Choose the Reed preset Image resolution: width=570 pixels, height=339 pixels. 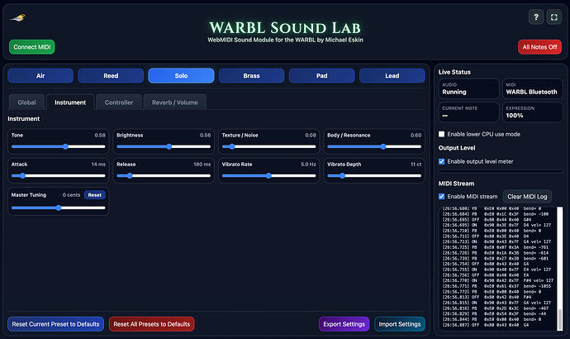pyautogui.click(x=111, y=76)
